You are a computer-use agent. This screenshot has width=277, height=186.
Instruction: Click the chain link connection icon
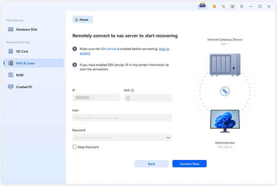pos(225,91)
